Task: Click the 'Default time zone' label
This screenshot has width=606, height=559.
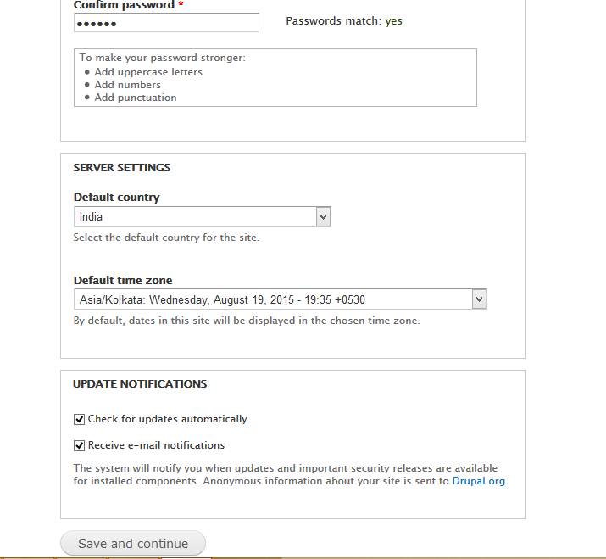Action: (123, 280)
